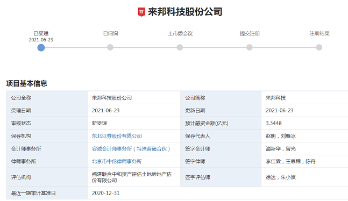Click the 徐达，朱小波 appraisers value
The width and height of the screenshot is (348, 201).
281,177
